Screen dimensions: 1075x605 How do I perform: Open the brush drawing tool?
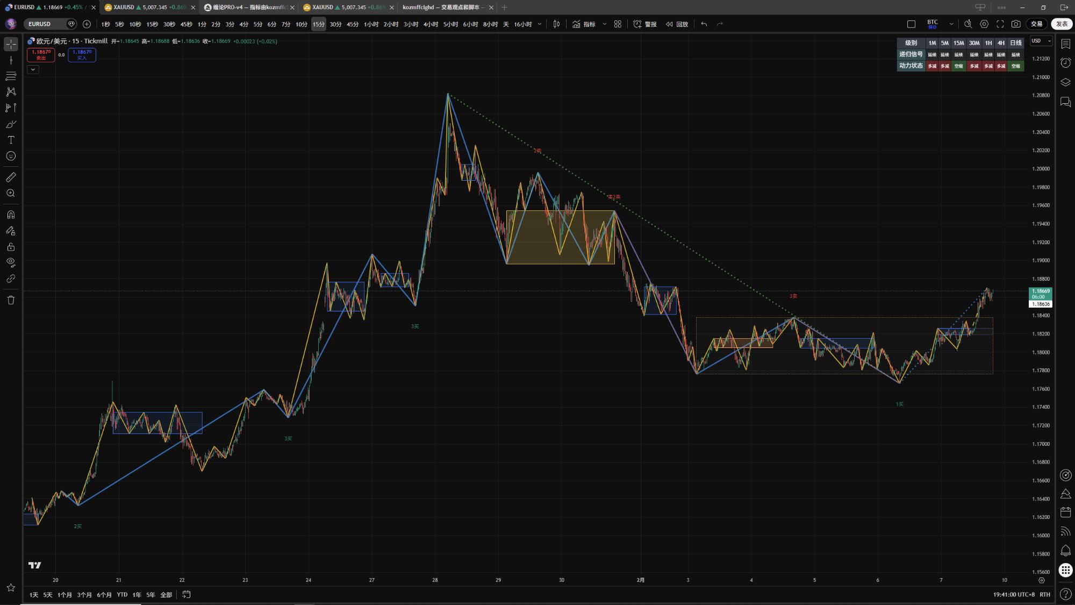point(11,124)
